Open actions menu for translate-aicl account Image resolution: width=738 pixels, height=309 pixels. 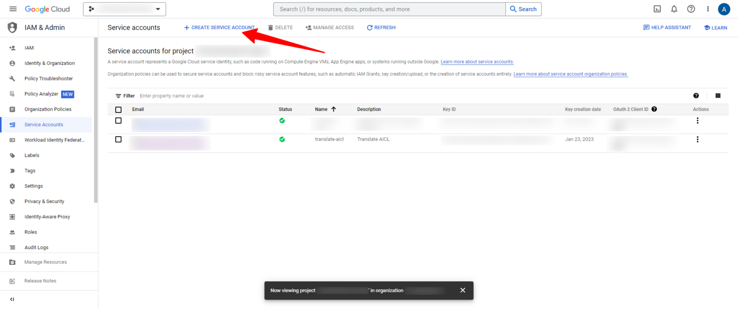[x=697, y=139]
